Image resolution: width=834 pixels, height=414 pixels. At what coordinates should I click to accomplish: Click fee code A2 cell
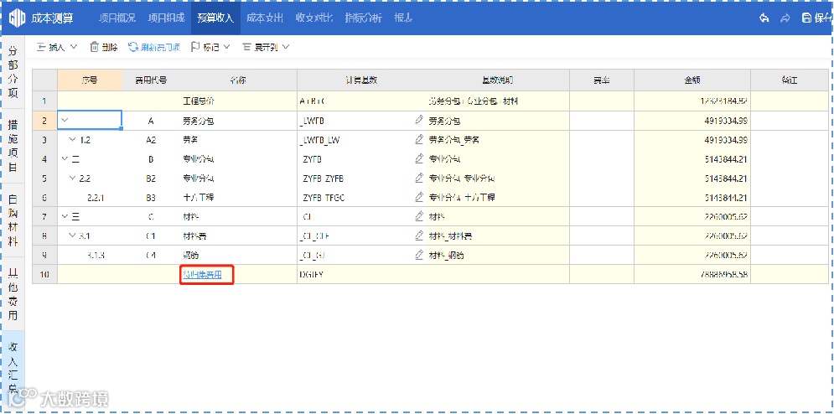(151, 140)
